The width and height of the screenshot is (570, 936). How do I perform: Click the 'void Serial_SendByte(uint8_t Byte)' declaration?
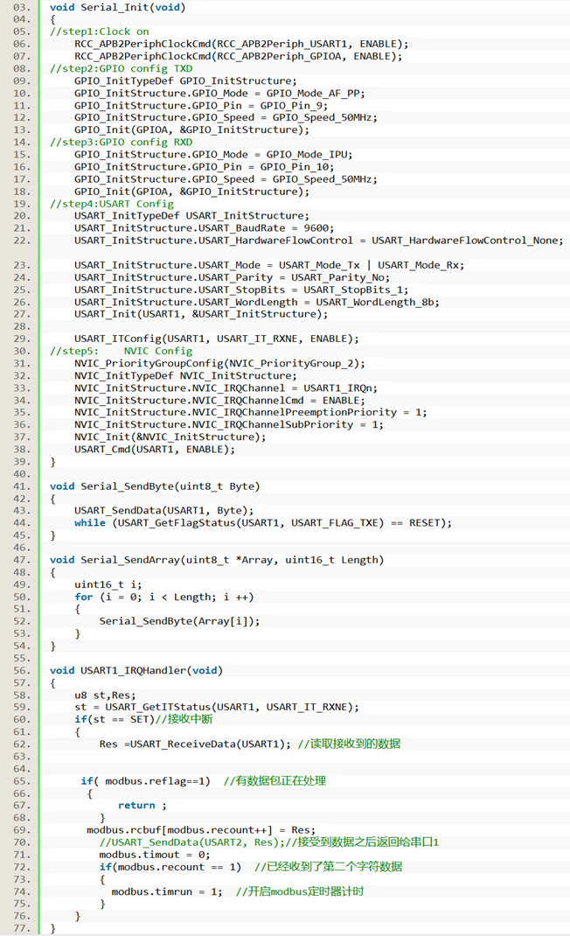point(155,486)
